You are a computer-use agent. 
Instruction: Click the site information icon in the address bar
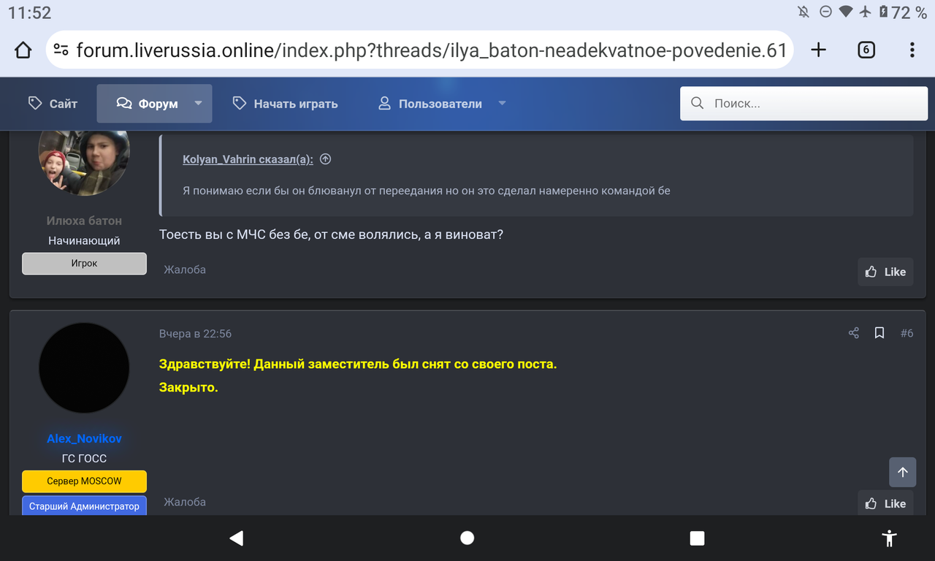[x=61, y=50]
